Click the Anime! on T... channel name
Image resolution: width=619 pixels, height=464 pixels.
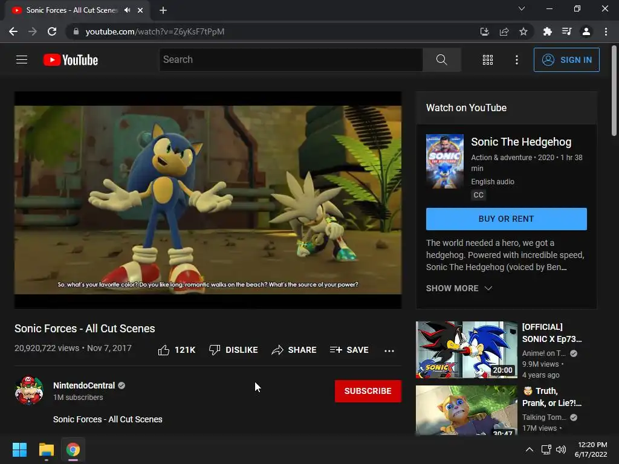pos(543,353)
